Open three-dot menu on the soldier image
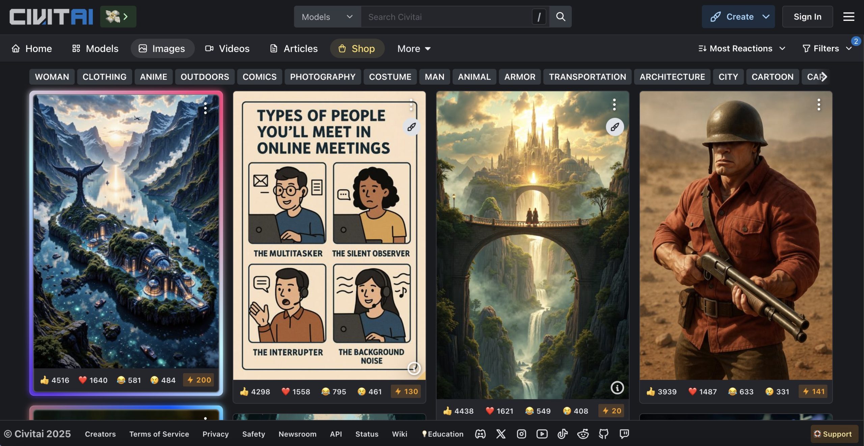This screenshot has height=446, width=864. pos(819,105)
